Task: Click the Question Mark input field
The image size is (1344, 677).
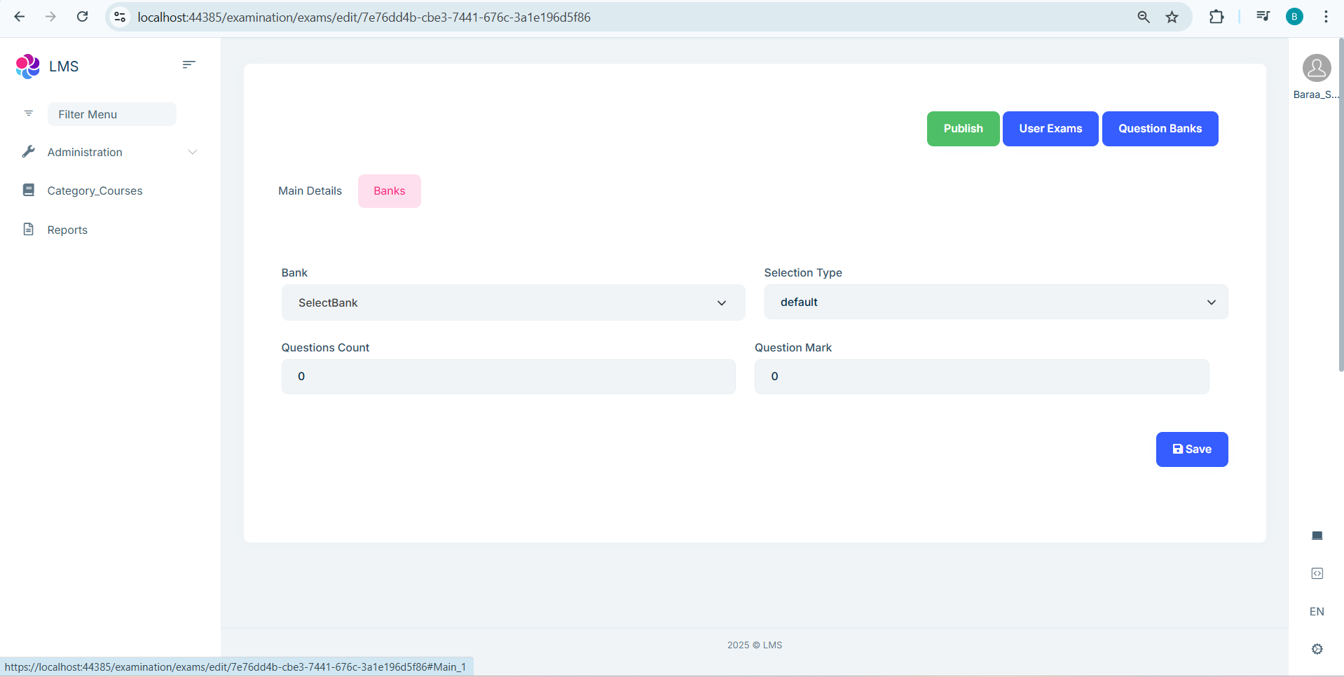Action: 982,377
